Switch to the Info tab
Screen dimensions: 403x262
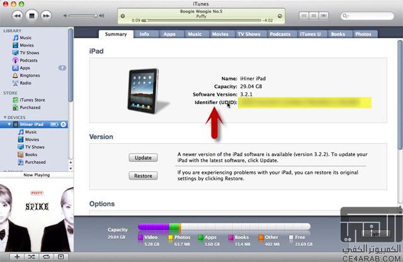[x=144, y=34]
